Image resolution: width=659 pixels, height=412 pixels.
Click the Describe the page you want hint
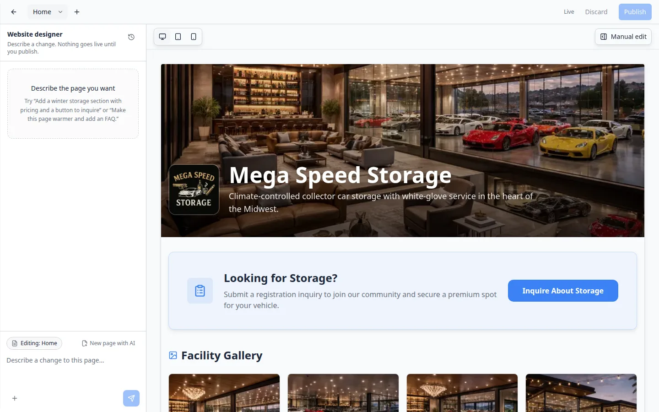[x=73, y=88]
